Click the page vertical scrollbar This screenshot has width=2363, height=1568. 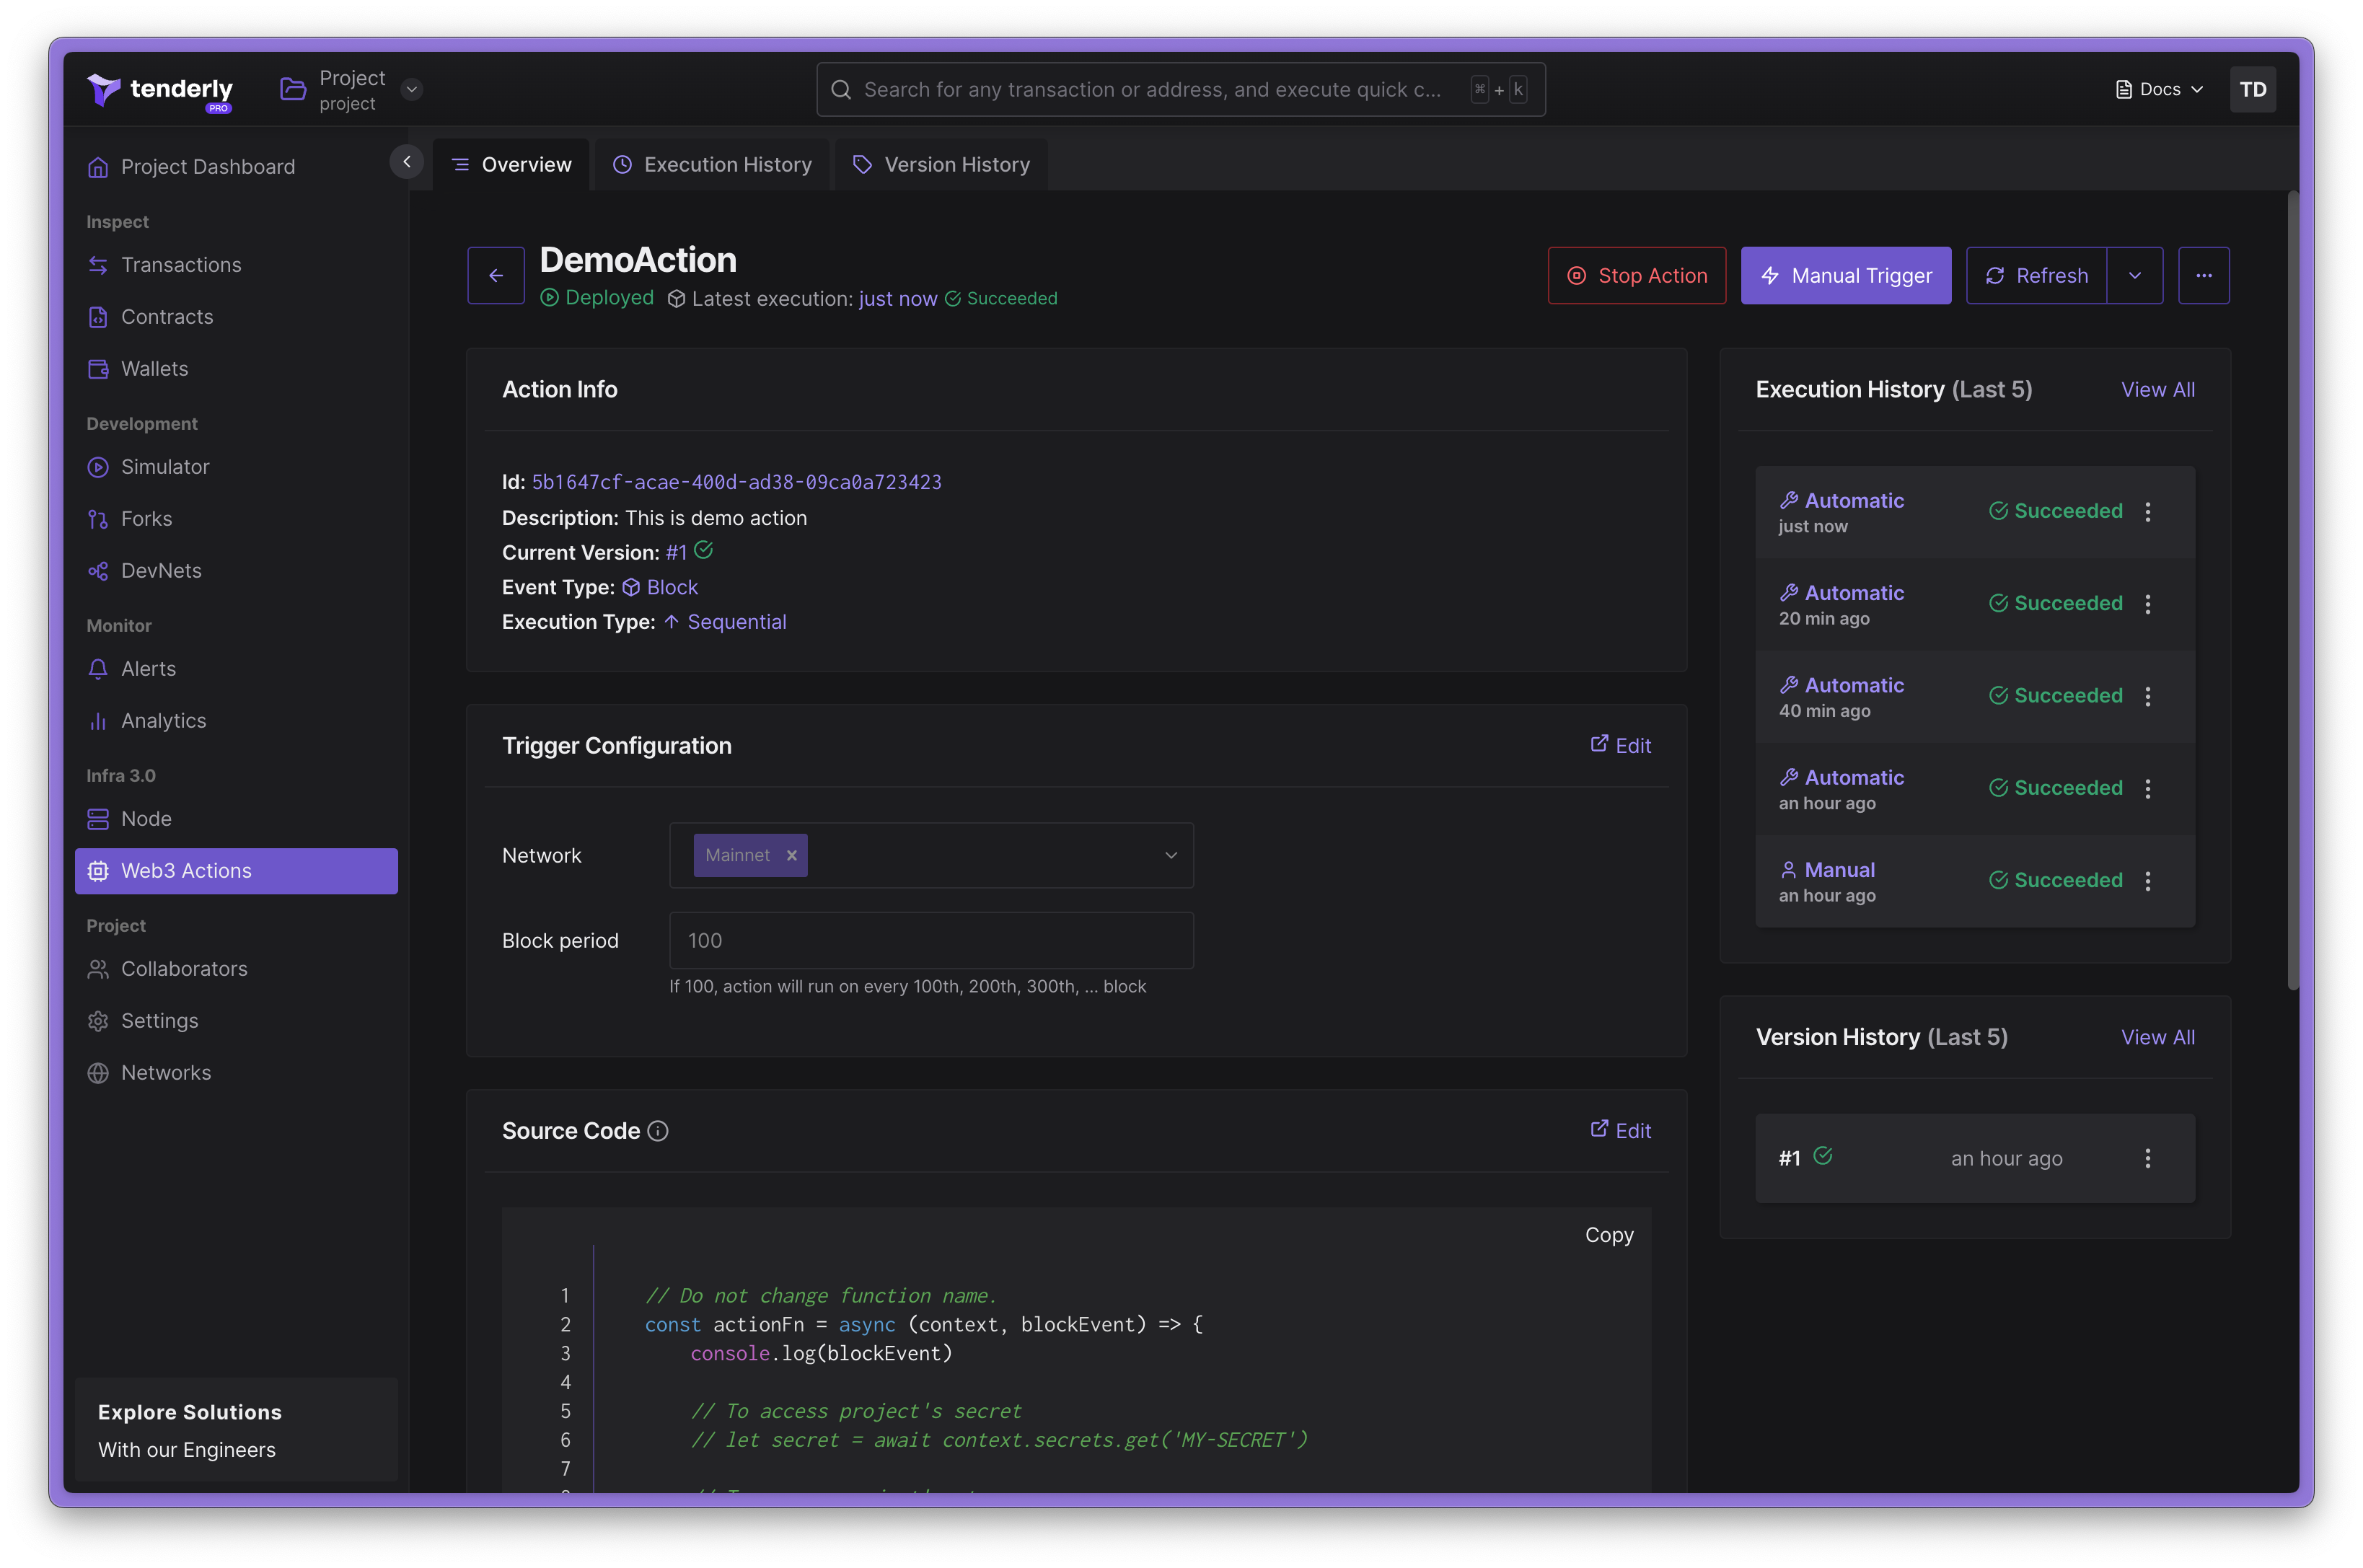pyautogui.click(x=2292, y=590)
